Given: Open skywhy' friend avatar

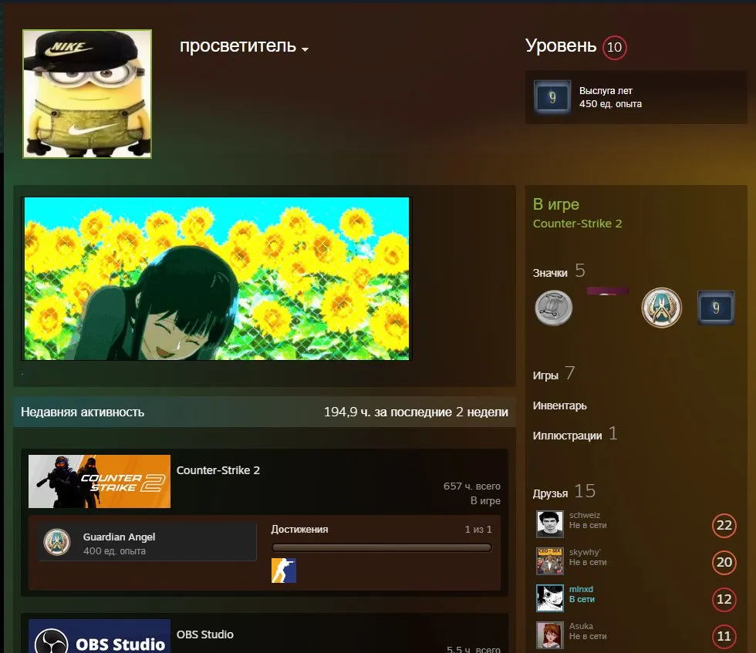Looking at the screenshot, I should coord(550,561).
